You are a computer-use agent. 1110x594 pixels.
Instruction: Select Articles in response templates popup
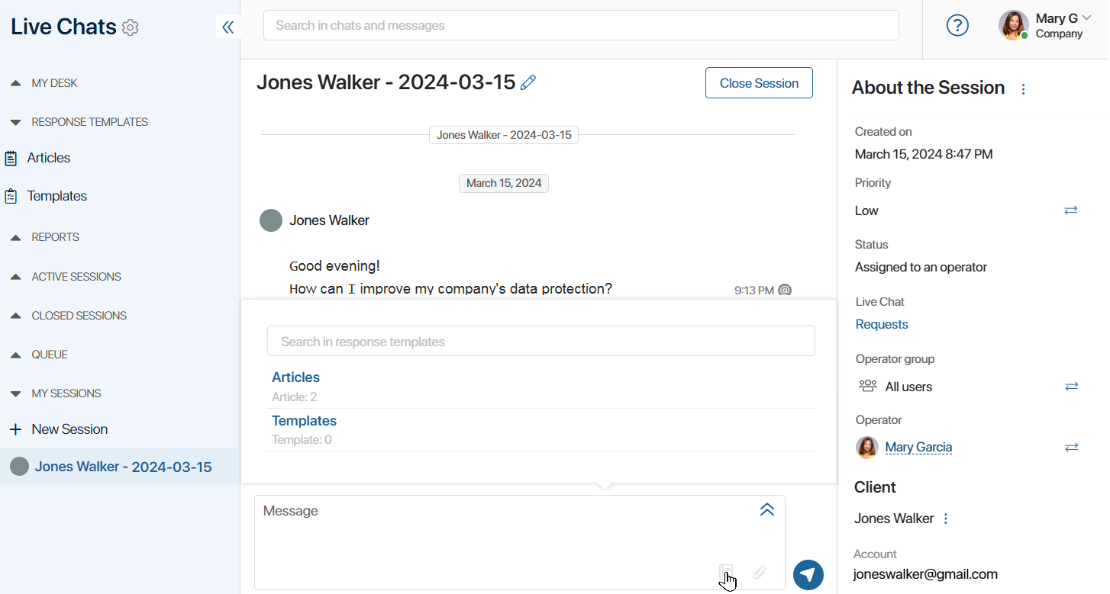click(x=295, y=377)
